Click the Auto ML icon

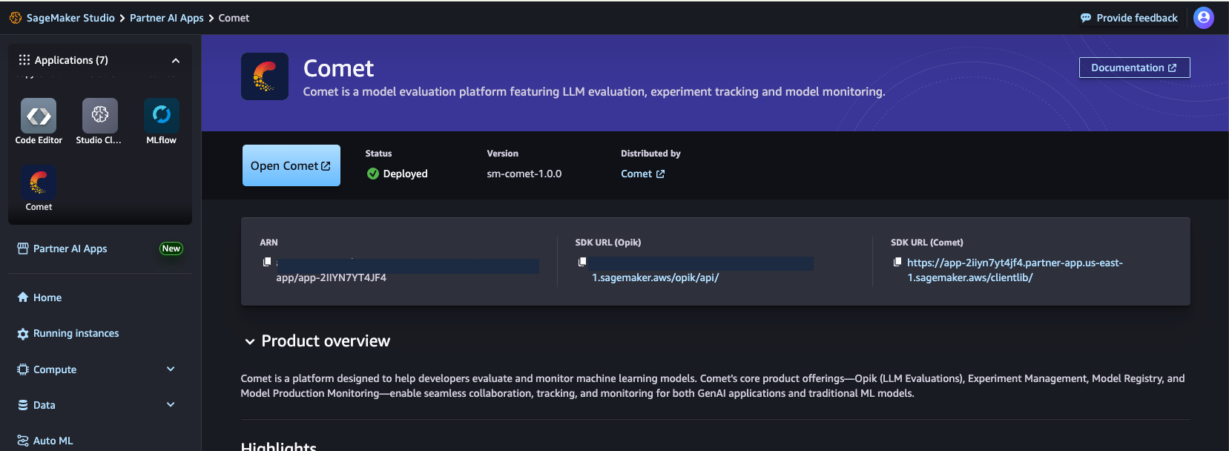(23, 441)
